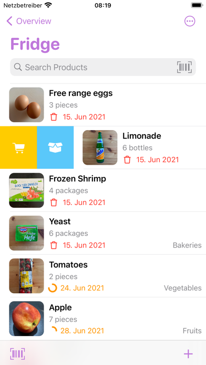Tap the blue open-box swipe action
Image resolution: width=206 pixels, height=365 pixels.
pyautogui.click(x=55, y=147)
